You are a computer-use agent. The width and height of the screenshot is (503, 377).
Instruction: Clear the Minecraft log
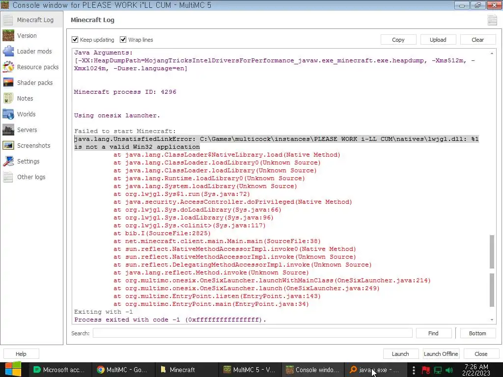477,40
